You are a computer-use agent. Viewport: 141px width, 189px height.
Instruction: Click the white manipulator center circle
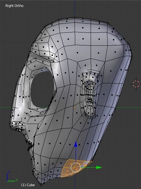pos(76,167)
